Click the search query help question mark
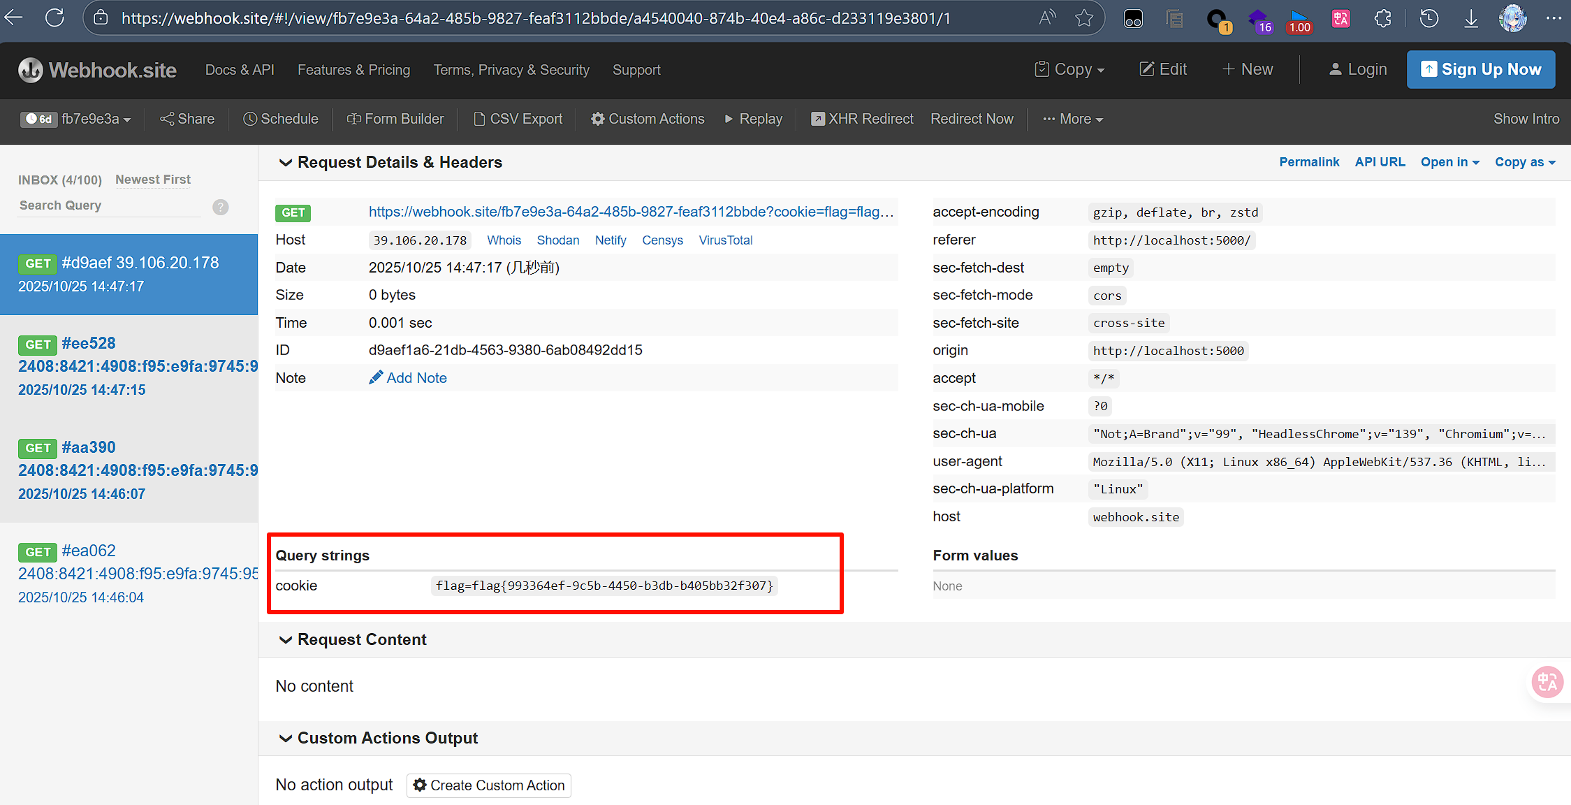Screen dimensions: 1571x805 click(x=220, y=207)
